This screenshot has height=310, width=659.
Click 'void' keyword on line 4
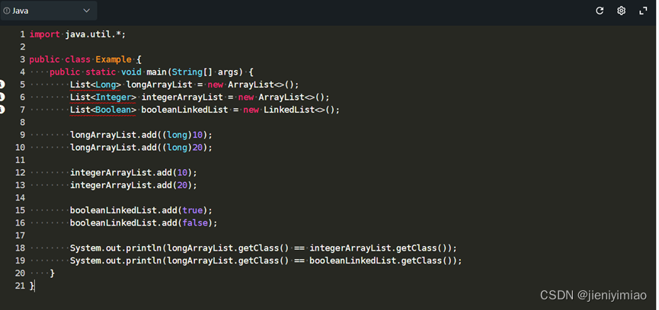point(131,72)
